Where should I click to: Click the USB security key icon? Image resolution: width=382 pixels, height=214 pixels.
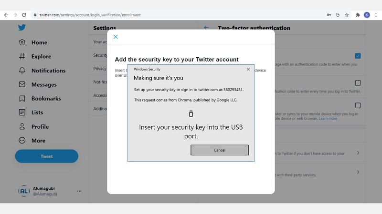coord(191,113)
